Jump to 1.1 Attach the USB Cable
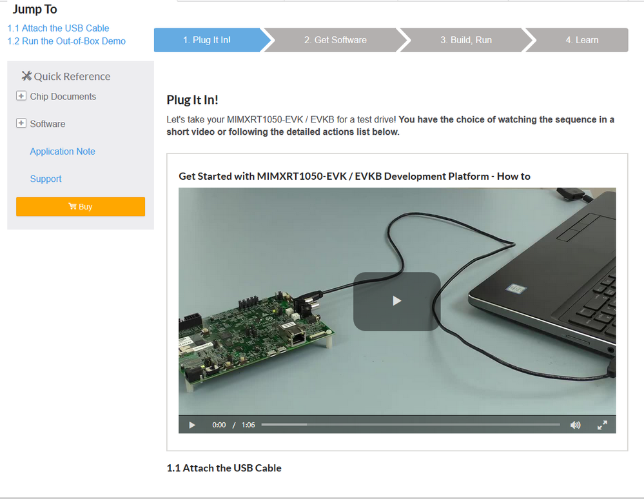The height and width of the screenshot is (499, 644). coord(58,28)
